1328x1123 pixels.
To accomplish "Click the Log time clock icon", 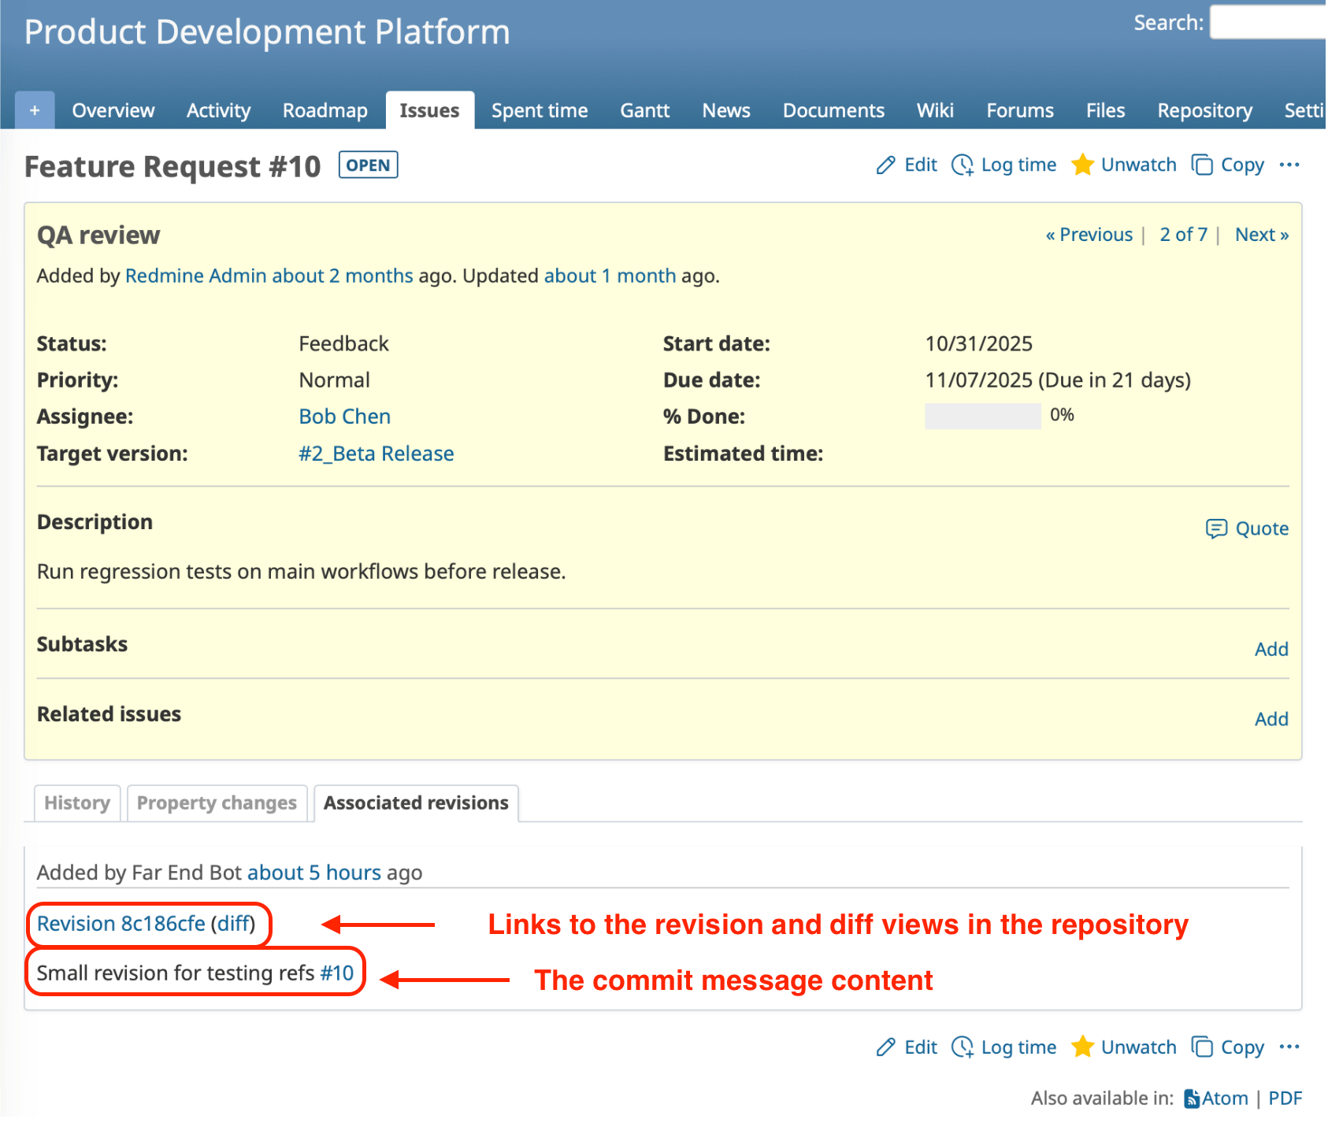I will 963,165.
